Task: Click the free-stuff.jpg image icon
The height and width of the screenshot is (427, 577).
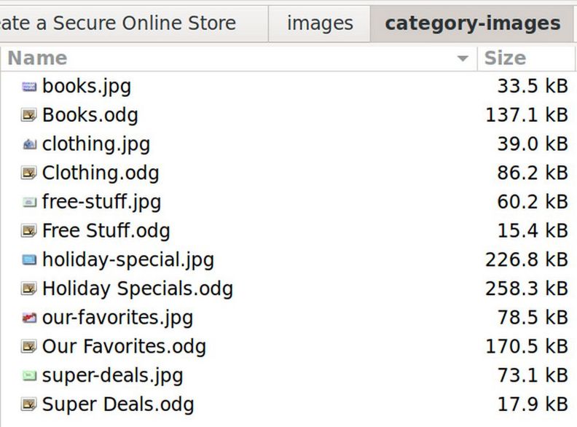Action: (29, 202)
